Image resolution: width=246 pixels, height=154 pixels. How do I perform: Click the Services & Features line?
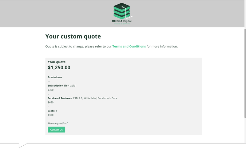[82, 98]
